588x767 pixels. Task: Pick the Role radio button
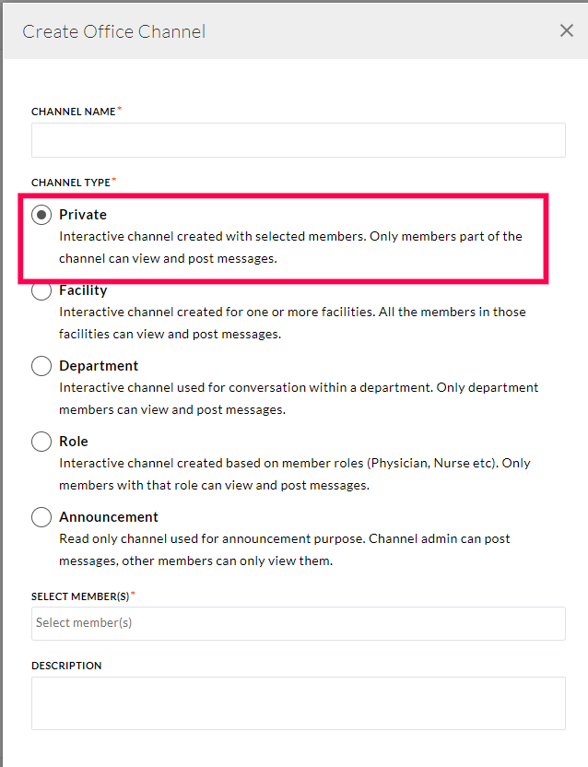[41, 442]
